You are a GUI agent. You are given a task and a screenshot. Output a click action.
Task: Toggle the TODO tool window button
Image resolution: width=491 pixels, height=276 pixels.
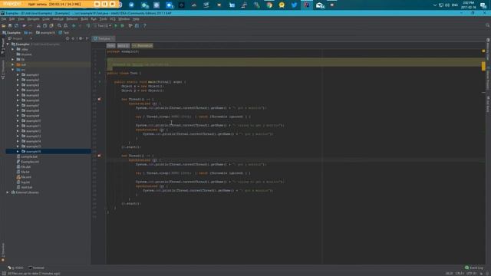point(15,268)
